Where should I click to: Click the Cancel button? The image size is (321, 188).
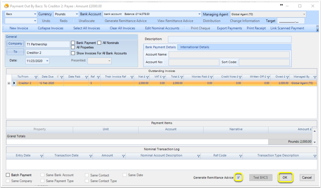pyautogui.click(x=307, y=178)
